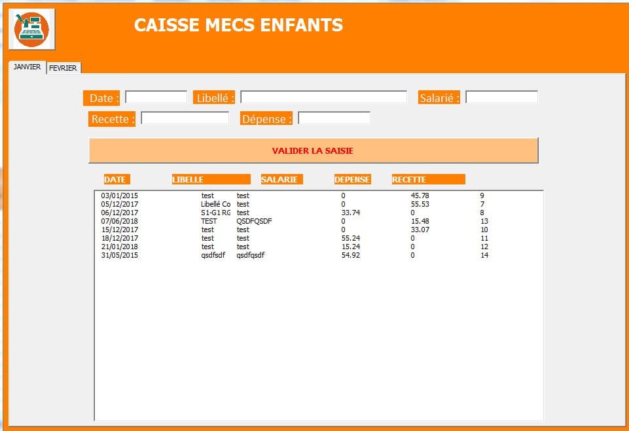Image resolution: width=629 pixels, height=431 pixels.
Task: Click the 'Libellé Co' cell
Action: 216,204
